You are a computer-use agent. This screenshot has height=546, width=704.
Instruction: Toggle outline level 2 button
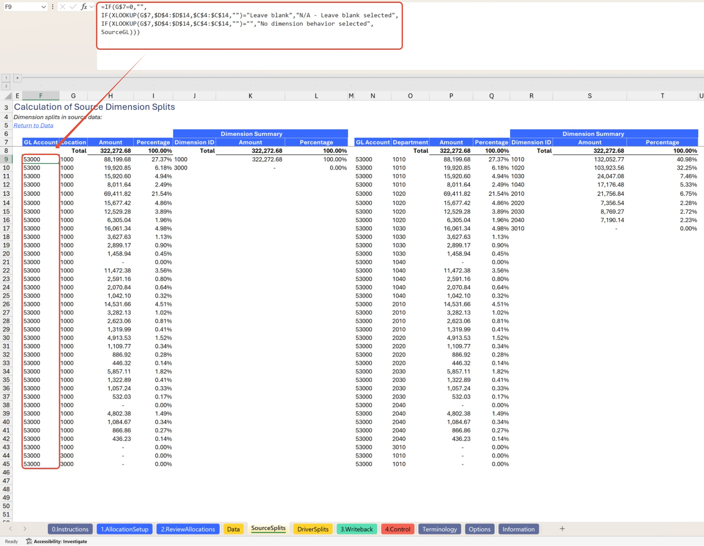tap(6, 86)
